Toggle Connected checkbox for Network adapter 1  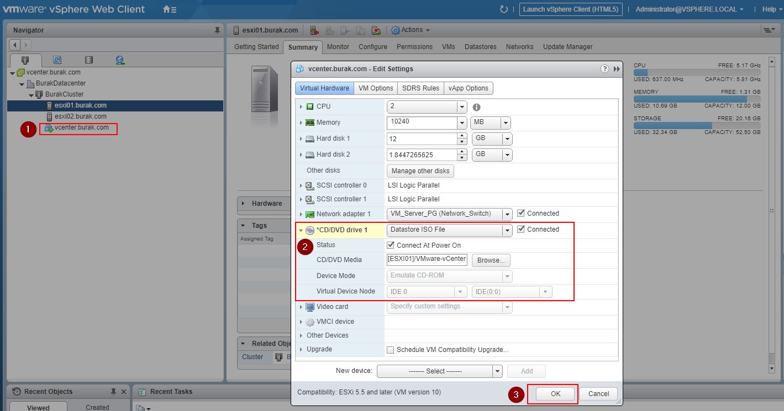520,213
